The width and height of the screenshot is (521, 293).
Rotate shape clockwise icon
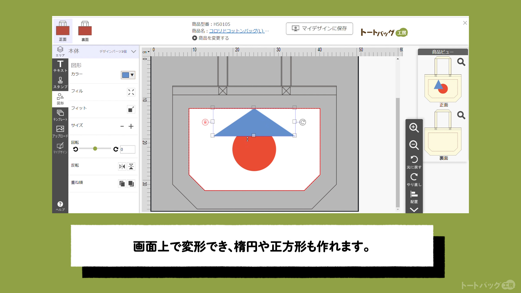[116, 149]
